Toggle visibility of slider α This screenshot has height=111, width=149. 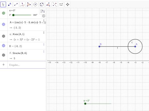point(4,13)
